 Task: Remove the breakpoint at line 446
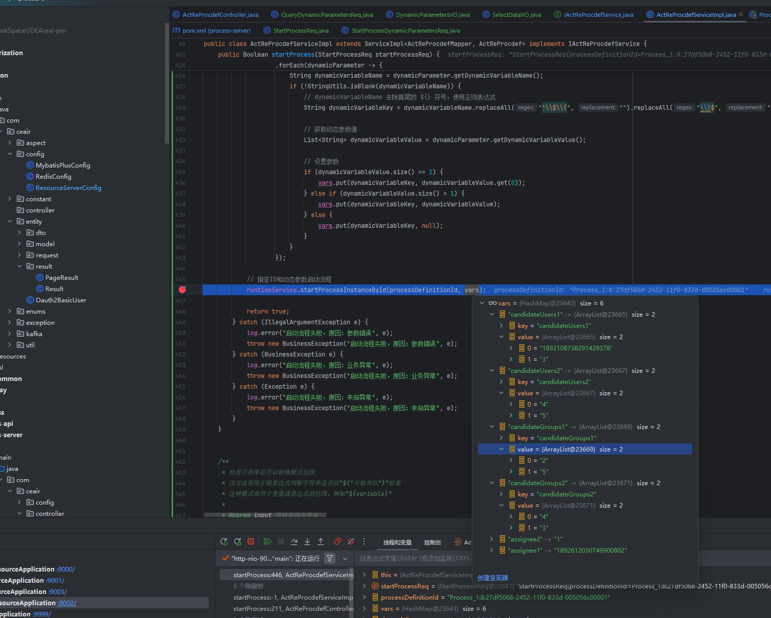point(182,290)
